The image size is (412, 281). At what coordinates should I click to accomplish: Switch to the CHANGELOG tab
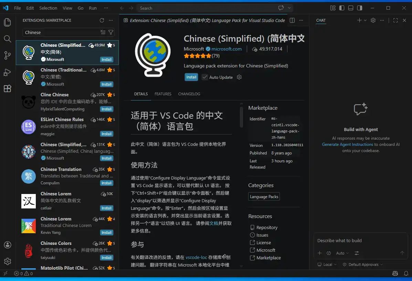[189, 94]
